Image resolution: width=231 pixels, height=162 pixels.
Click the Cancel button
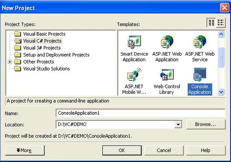tap(164, 150)
